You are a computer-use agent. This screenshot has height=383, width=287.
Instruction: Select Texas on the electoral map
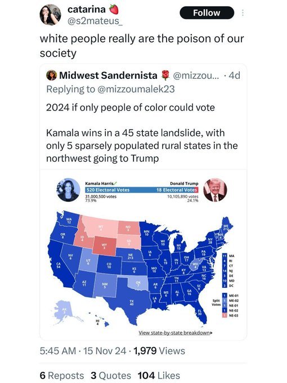132,303
